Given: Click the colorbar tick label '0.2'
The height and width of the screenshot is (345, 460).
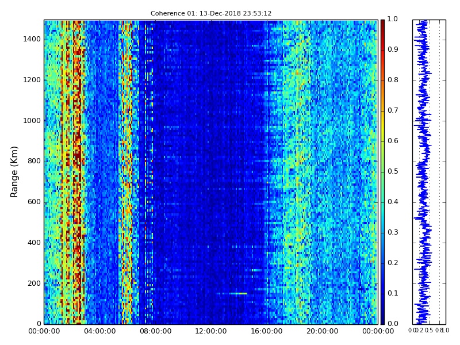Looking at the screenshot, I should (393, 263).
